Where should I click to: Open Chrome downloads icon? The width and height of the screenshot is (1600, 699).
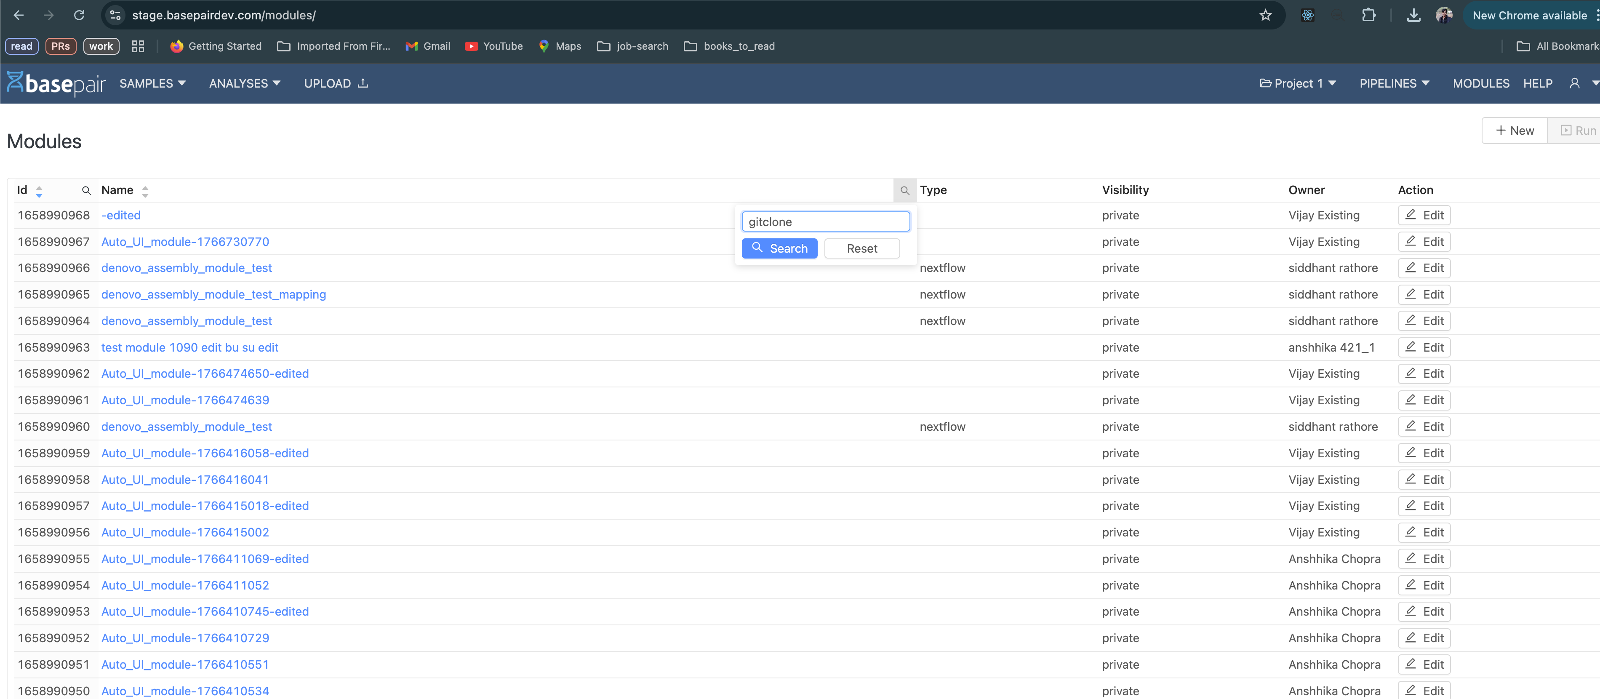[1413, 15]
